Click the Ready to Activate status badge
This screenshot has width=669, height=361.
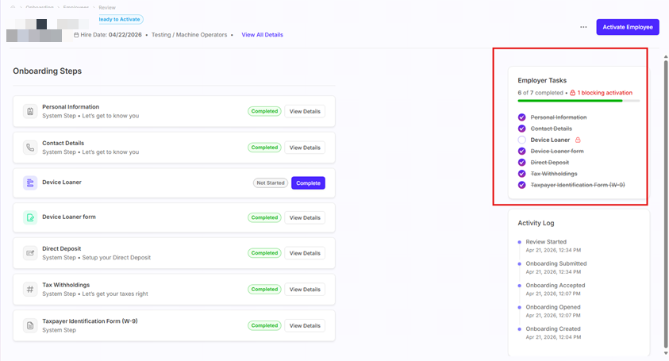coord(121,19)
